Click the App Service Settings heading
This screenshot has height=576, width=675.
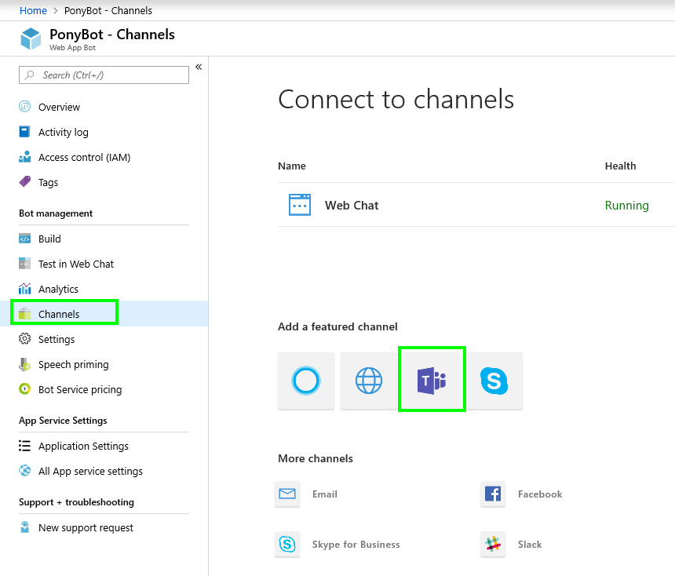[63, 421]
